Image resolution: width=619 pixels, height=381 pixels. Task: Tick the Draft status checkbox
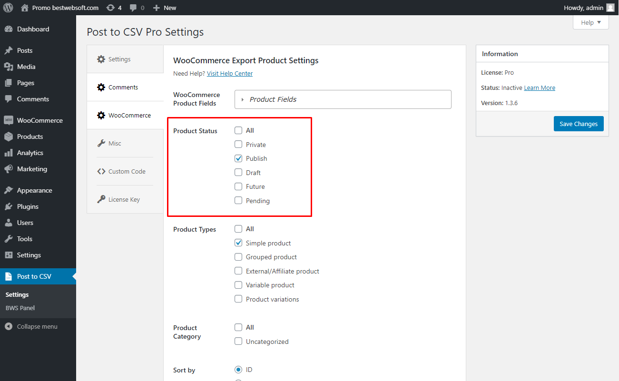tap(238, 173)
